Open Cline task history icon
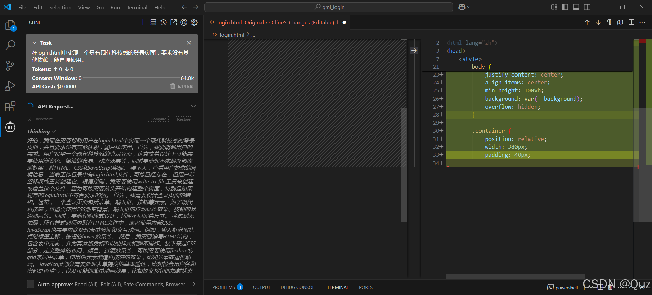Image resolution: width=652 pixels, height=295 pixels. coord(164,22)
